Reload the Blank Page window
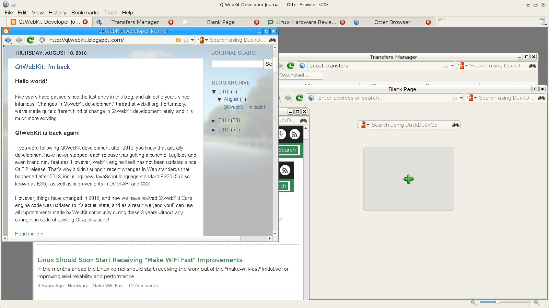Image resolution: width=549 pixels, height=308 pixels. (300, 98)
